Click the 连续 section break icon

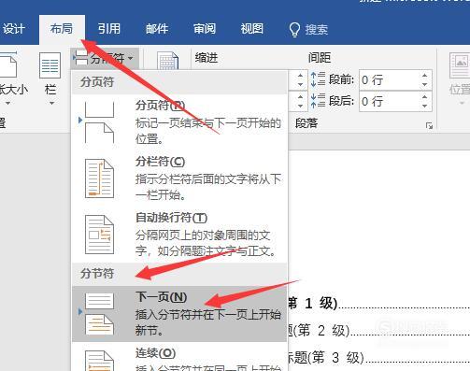pyautogui.click(x=99, y=361)
